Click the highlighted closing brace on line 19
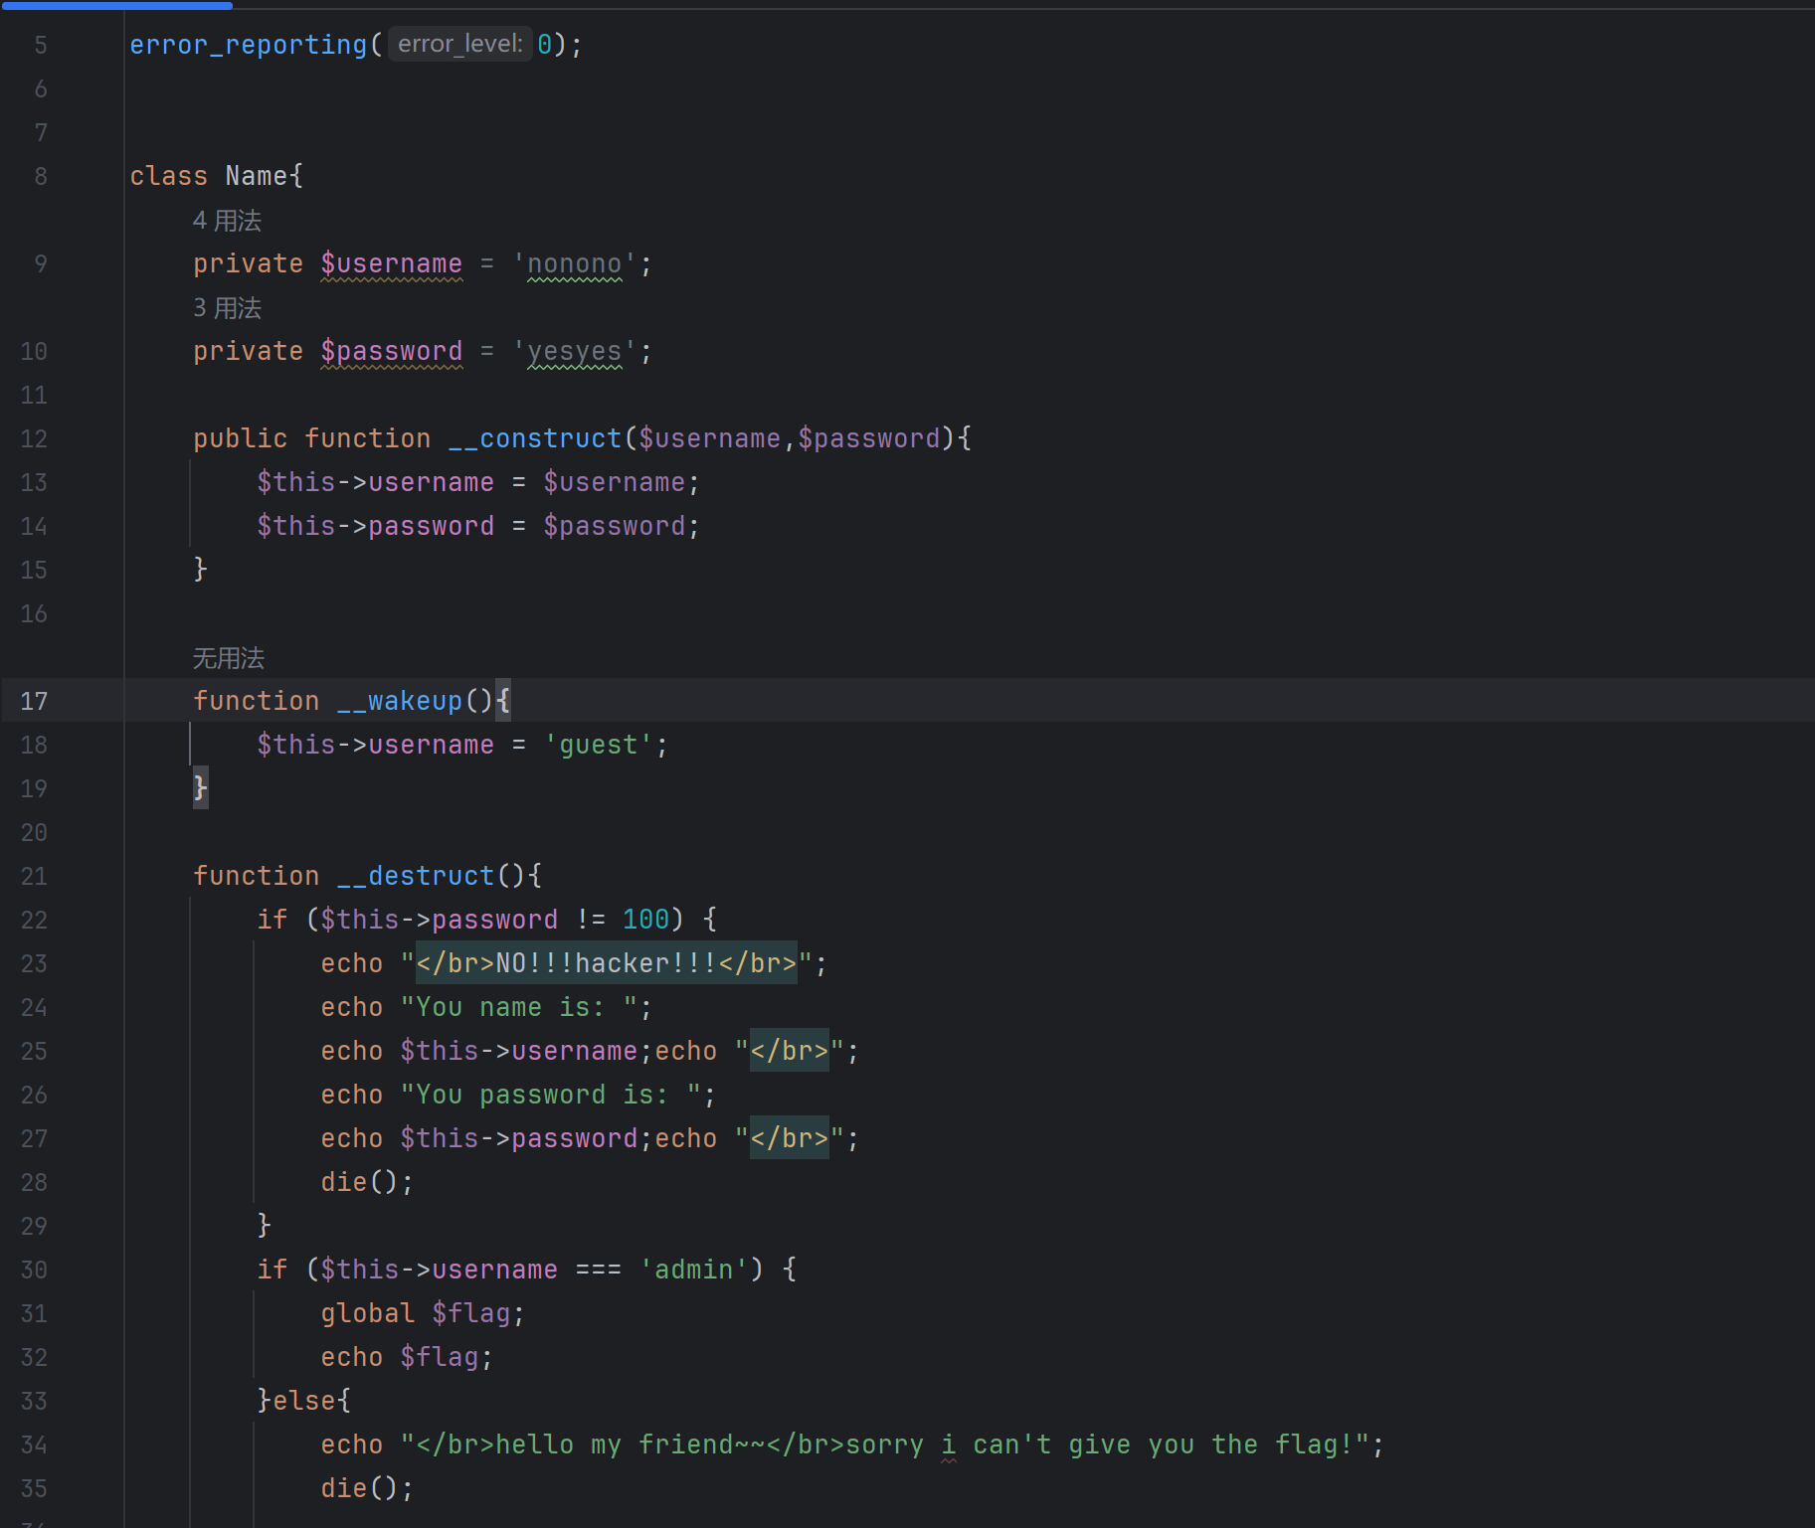The width and height of the screenshot is (1815, 1528). point(200,788)
